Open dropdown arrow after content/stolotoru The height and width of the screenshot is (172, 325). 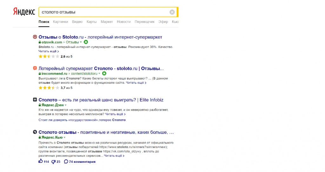pos(99,74)
